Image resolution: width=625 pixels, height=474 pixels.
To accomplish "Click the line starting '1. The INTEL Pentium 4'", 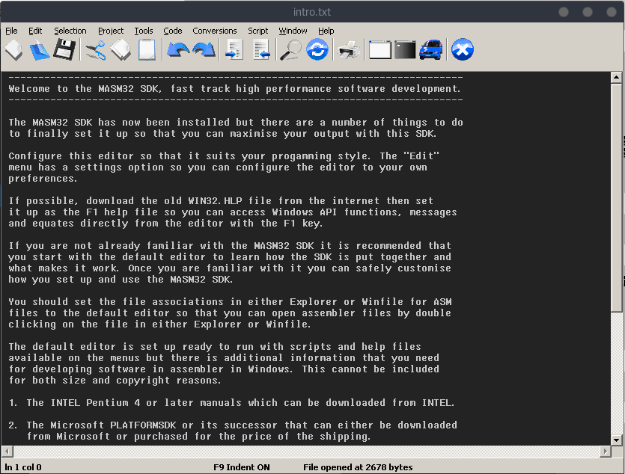I will 231,403.
